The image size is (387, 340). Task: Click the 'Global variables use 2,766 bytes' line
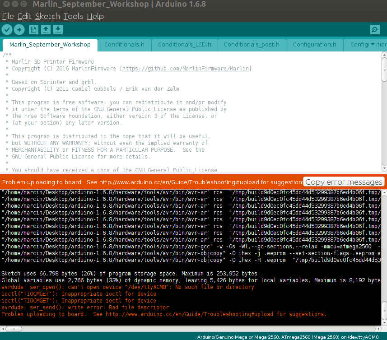click(x=191, y=280)
